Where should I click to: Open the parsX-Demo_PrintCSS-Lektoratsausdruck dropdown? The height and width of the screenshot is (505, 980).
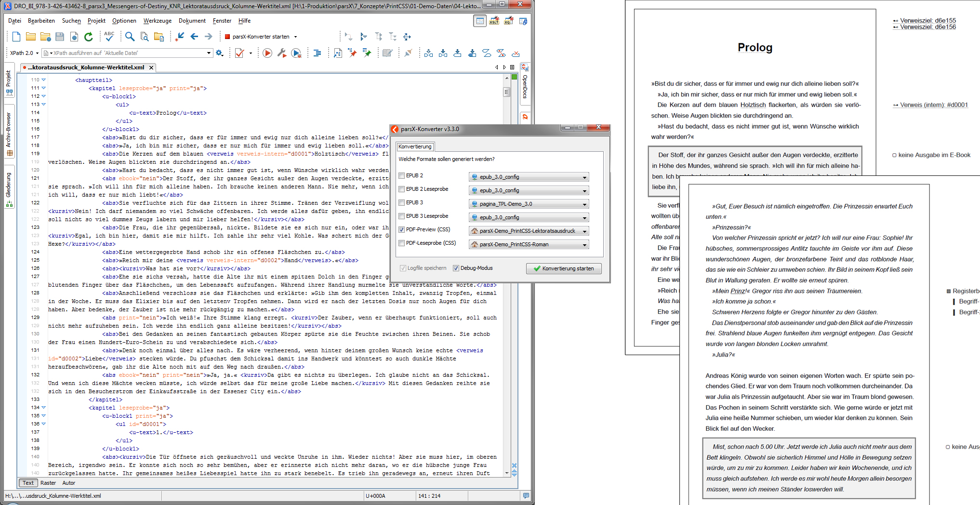click(529, 231)
